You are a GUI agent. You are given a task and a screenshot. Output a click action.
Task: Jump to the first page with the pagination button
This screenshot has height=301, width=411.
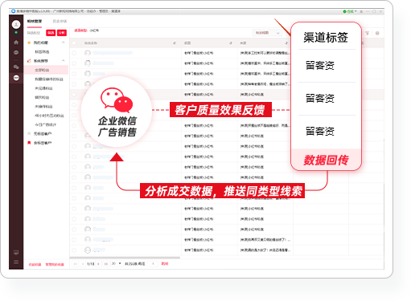point(76,264)
